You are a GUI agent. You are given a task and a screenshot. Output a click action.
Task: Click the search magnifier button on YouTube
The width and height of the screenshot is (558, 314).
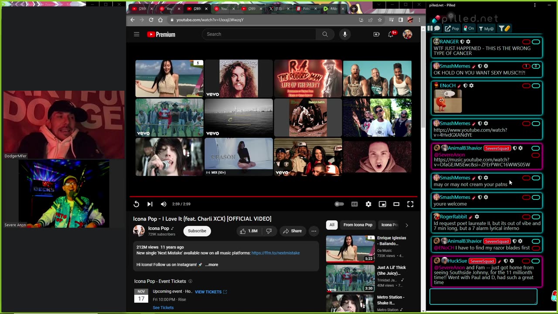[325, 34]
